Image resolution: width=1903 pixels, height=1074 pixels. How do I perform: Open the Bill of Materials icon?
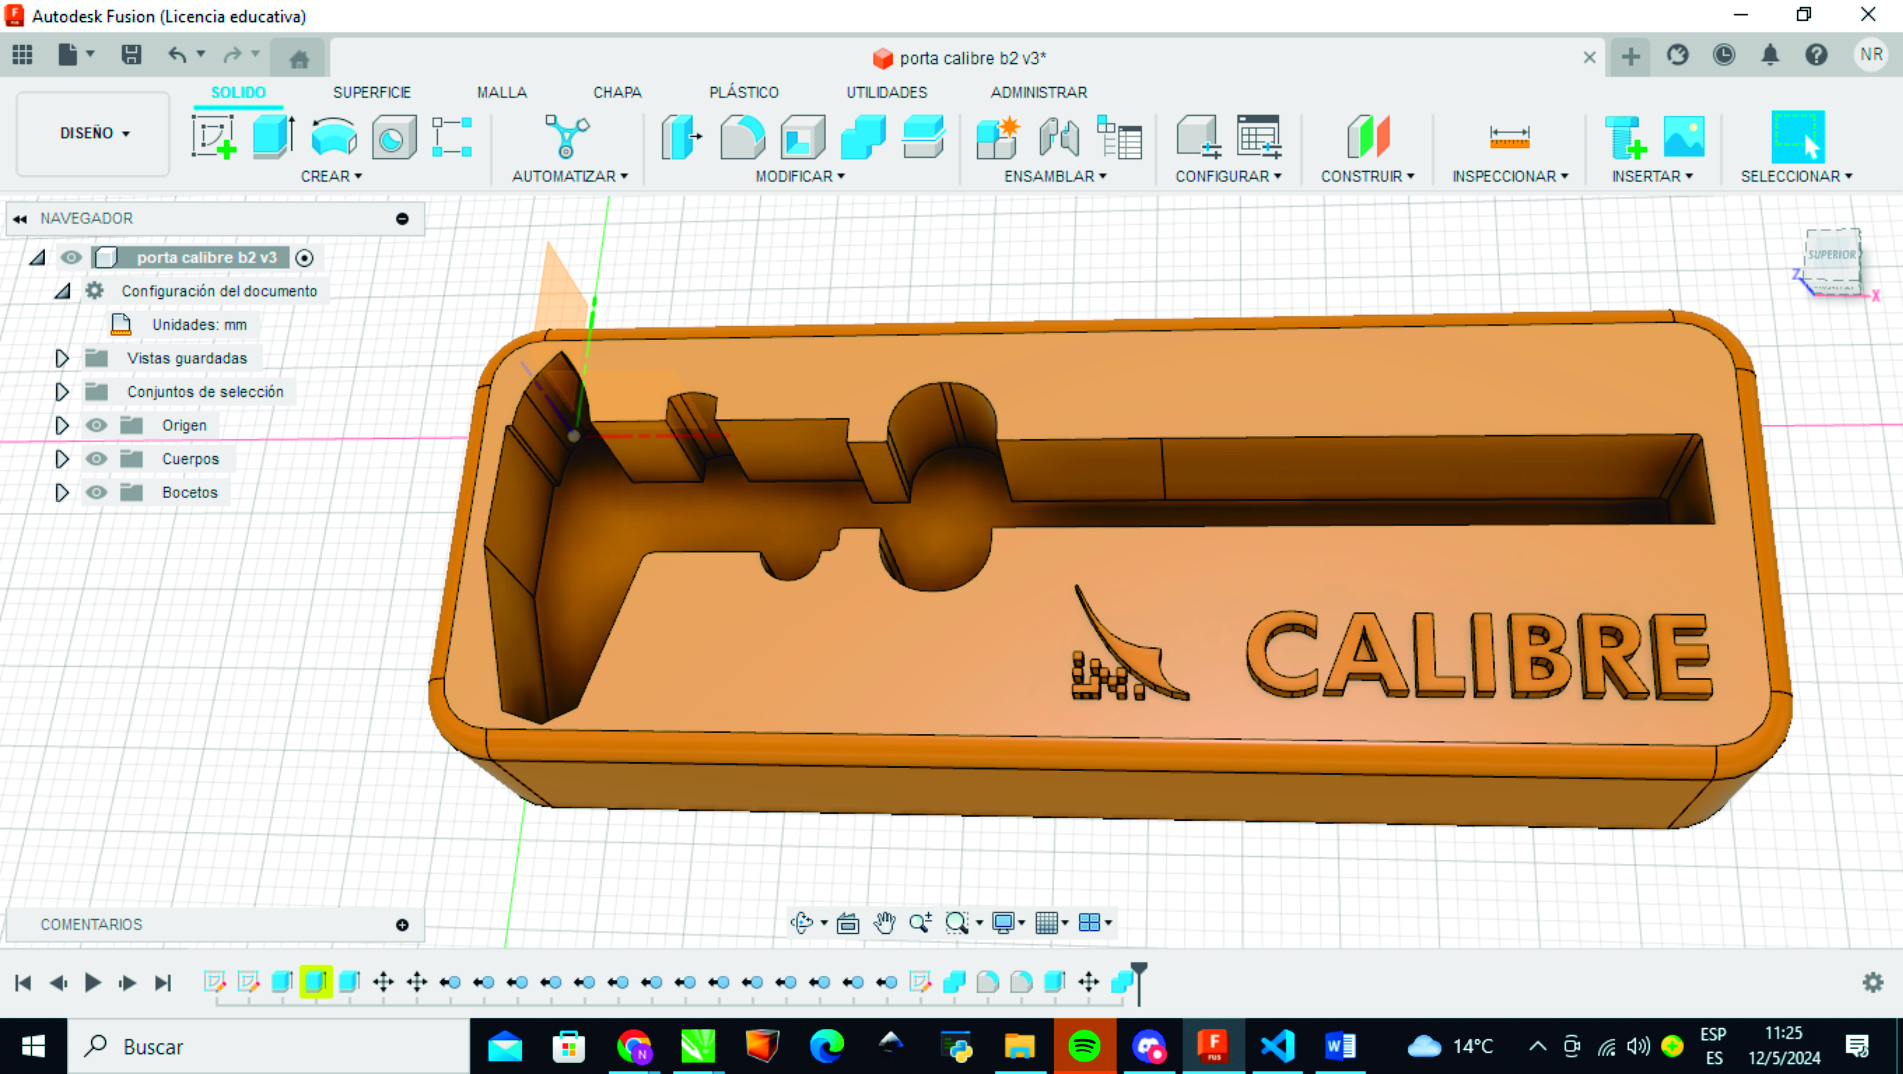click(1119, 137)
